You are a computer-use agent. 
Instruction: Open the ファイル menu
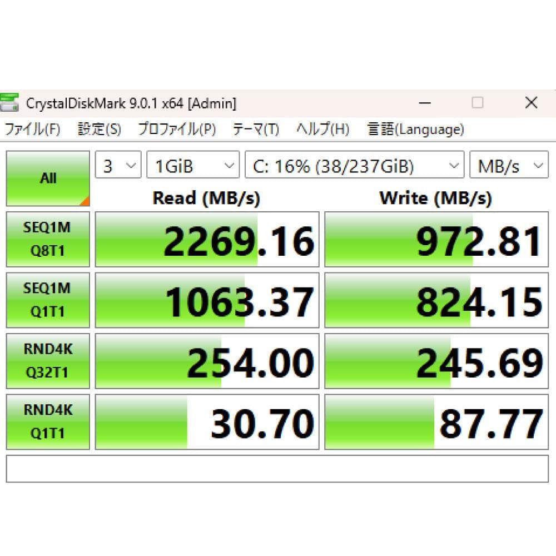(32, 129)
